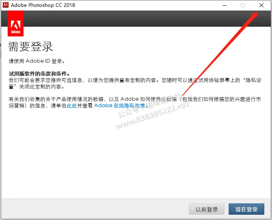Click the Adobe Photoshop CC 2018 title text
The width and height of the screenshot is (272, 220).
click(x=43, y=5)
